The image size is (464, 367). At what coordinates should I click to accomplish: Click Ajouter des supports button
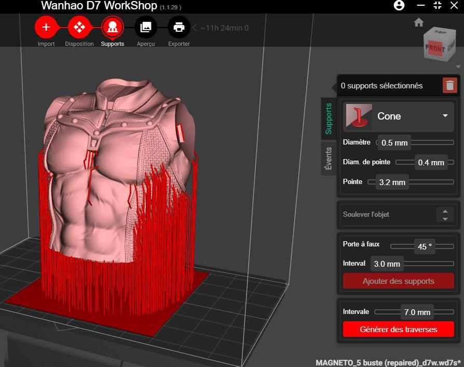398,281
